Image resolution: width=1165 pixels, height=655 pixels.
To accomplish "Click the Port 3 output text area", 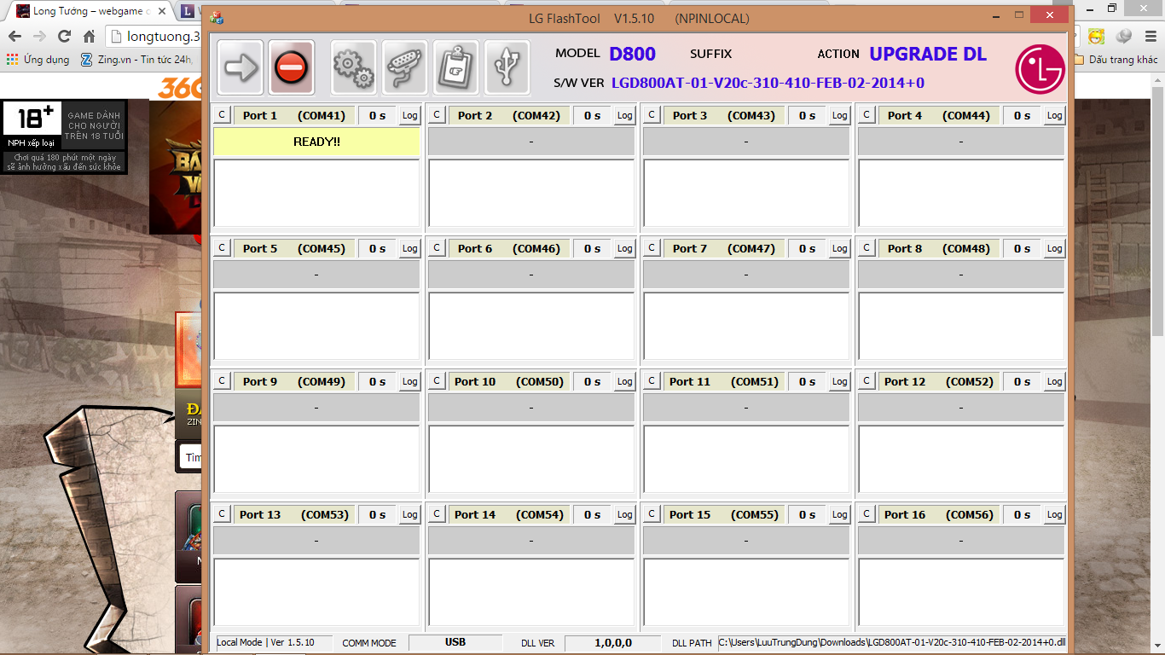I will click(x=746, y=193).
